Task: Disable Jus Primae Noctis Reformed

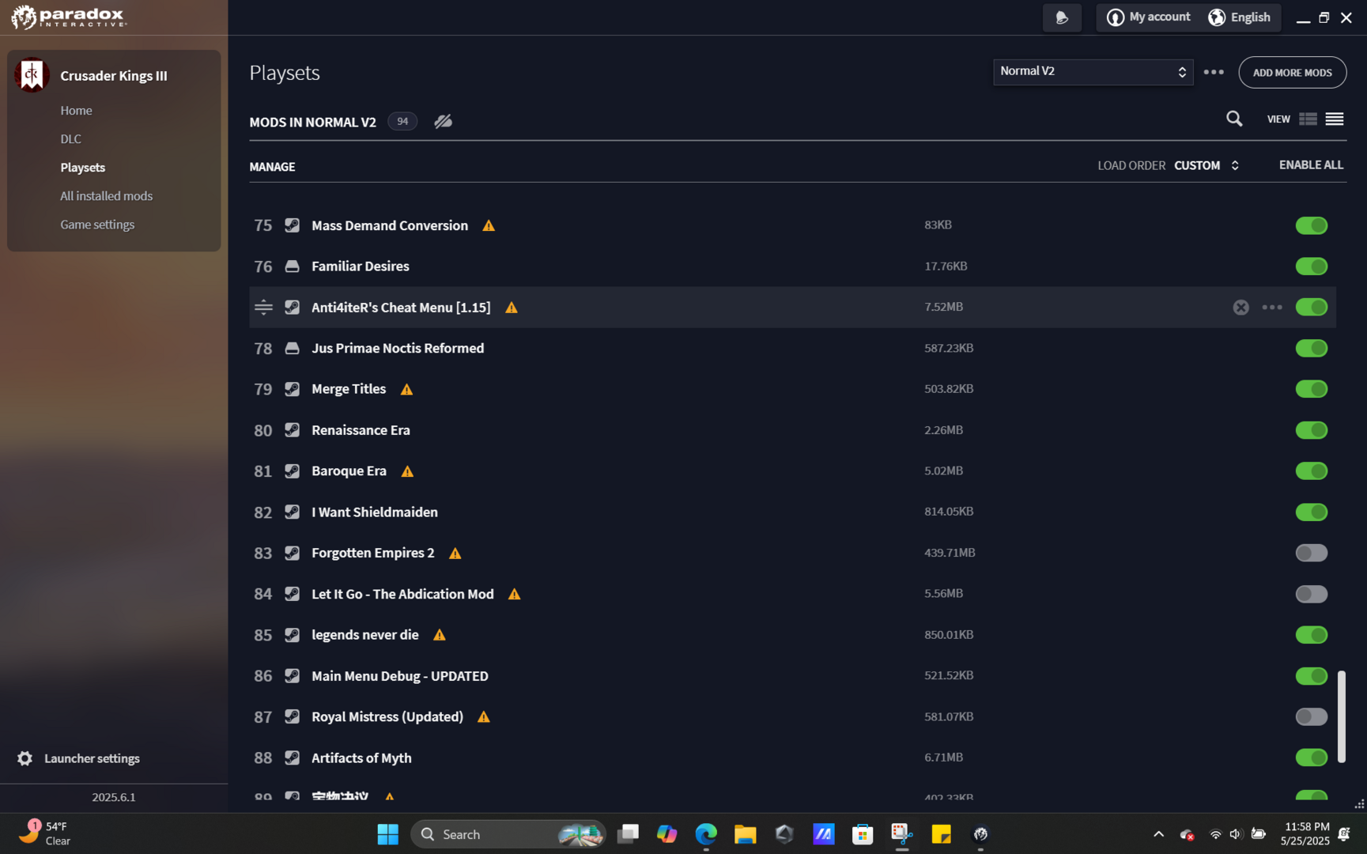Action: point(1311,348)
